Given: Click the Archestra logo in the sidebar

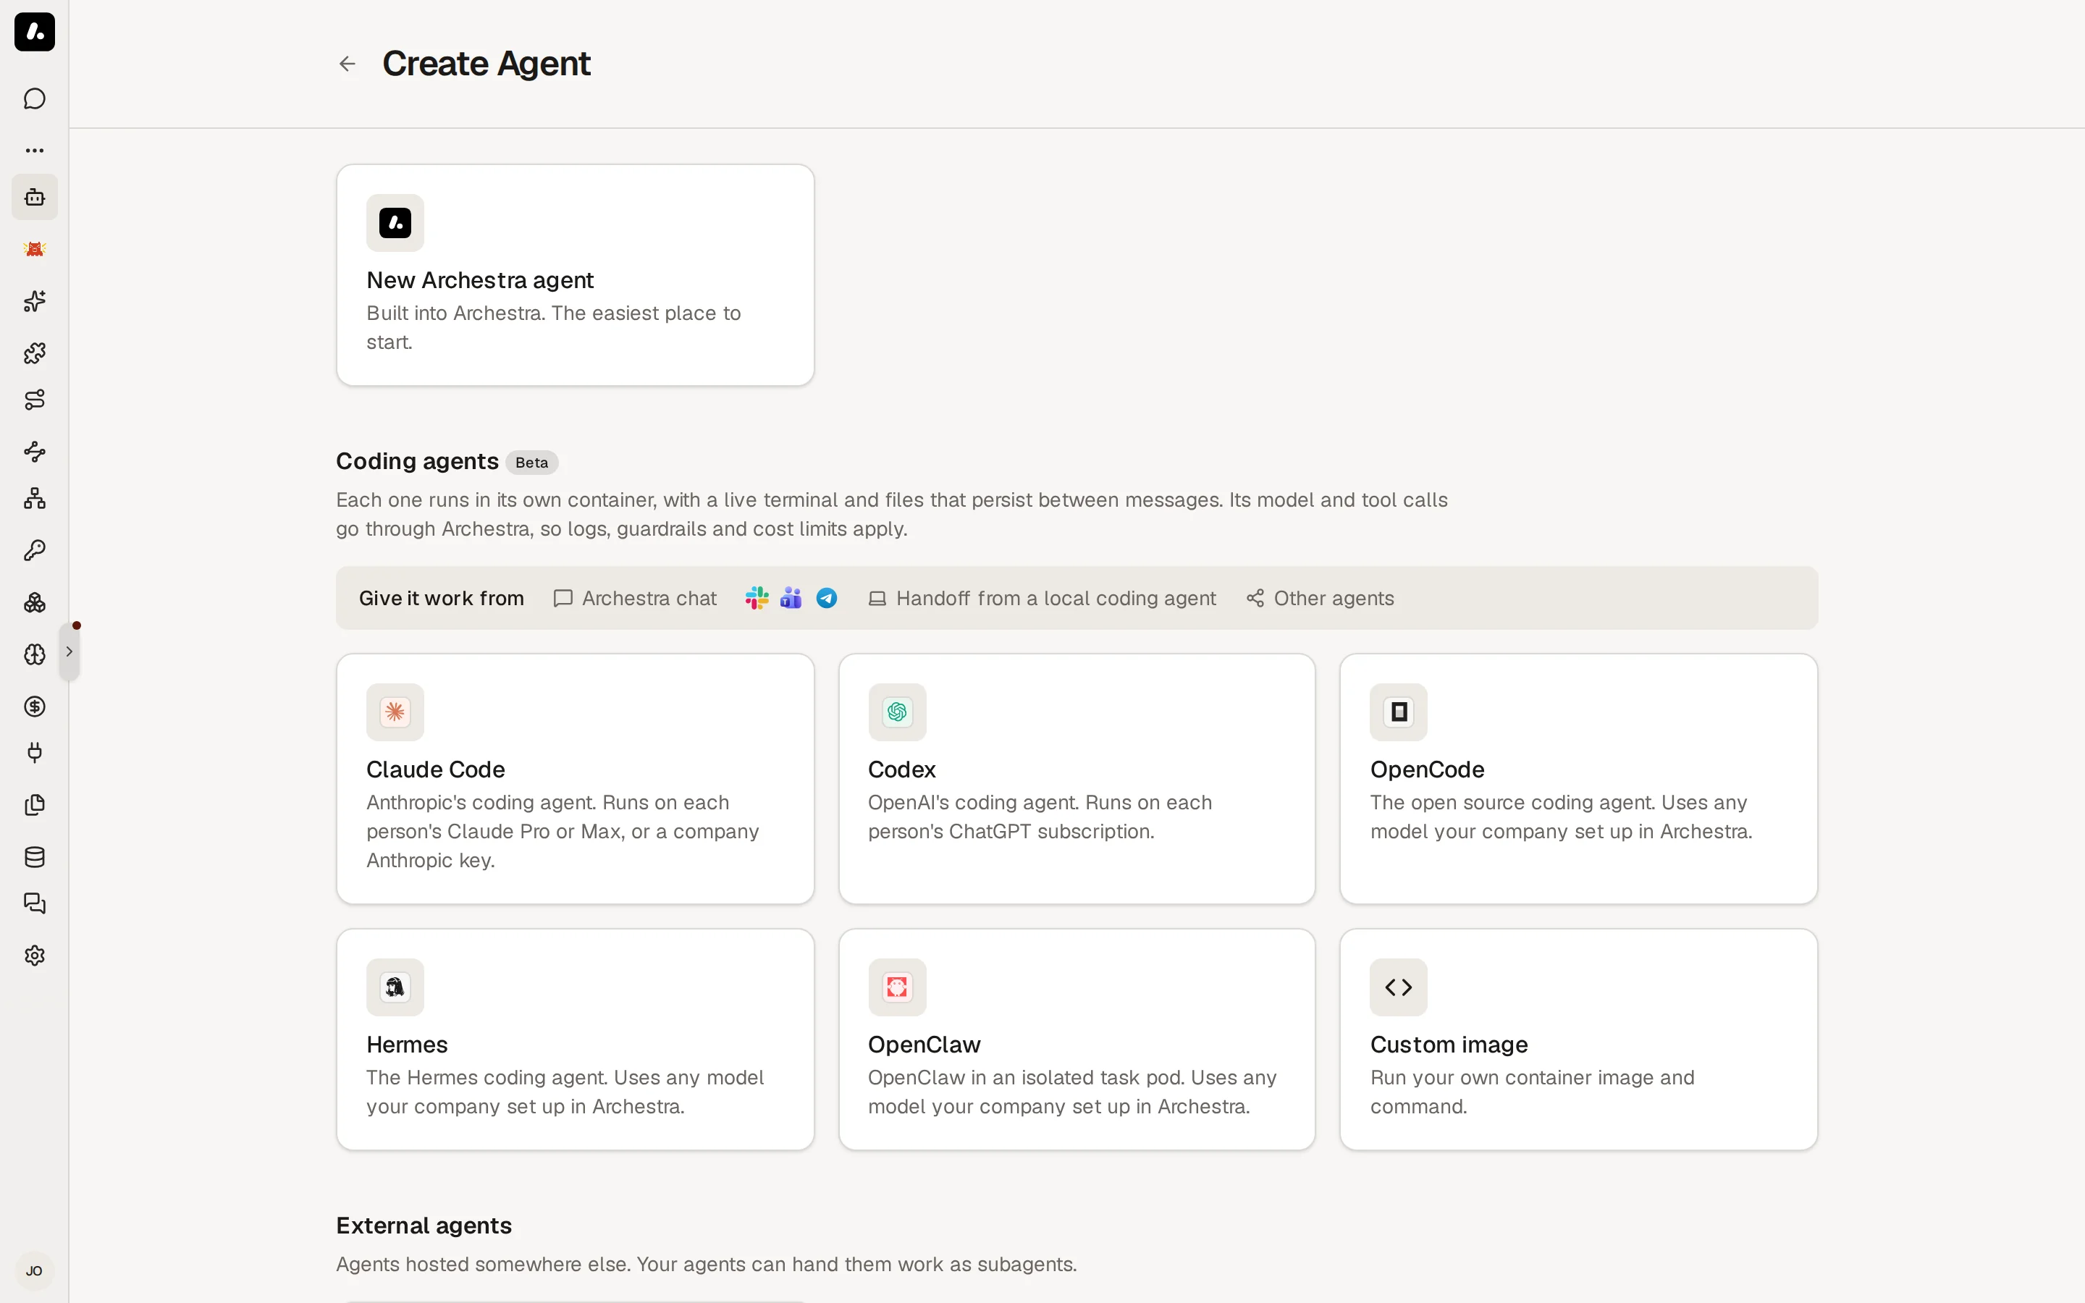Looking at the screenshot, I should click(35, 32).
